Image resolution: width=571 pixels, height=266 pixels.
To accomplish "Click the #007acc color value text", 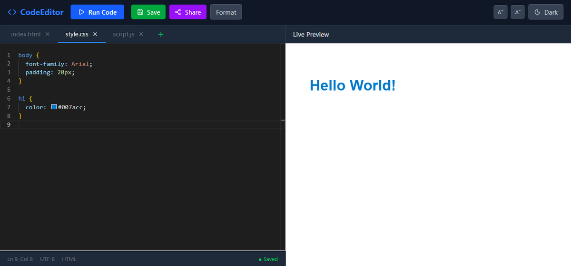I will [x=70, y=107].
